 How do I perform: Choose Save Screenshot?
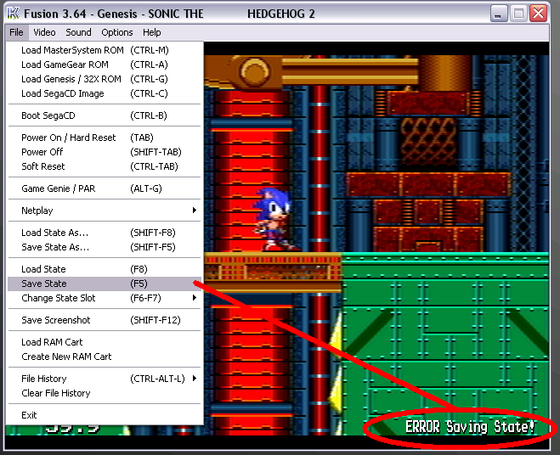coord(105,320)
